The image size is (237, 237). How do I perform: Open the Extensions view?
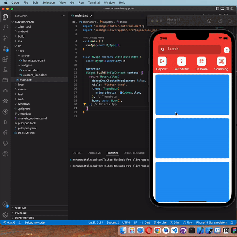click(x=5, y=59)
